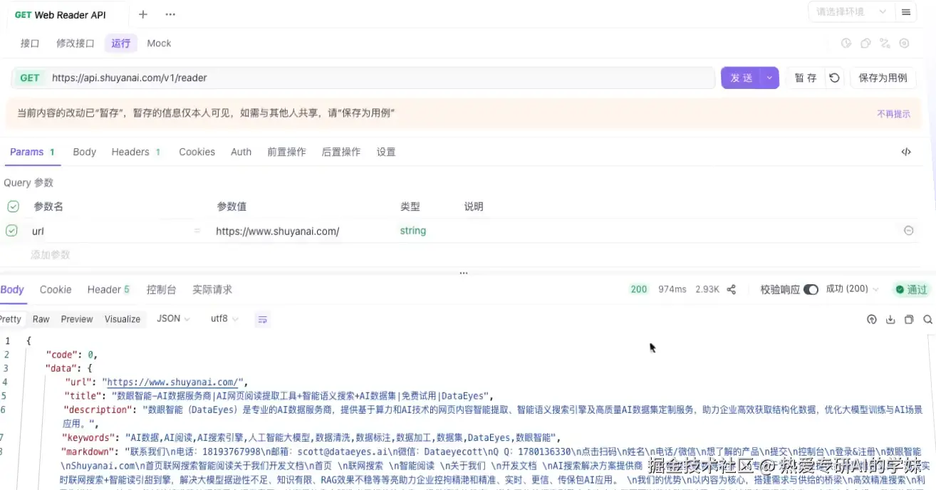Dismiss the notice via 不再提示
The height and width of the screenshot is (490, 936).
coord(893,113)
